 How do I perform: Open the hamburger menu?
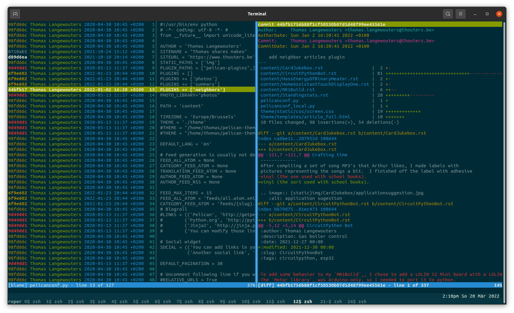point(461,14)
